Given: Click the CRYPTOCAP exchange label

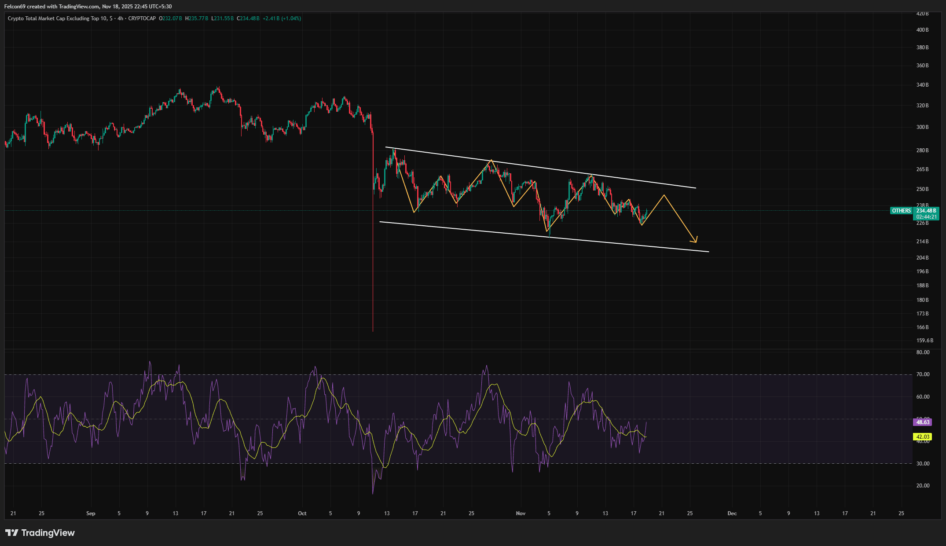Looking at the screenshot, I should [142, 18].
